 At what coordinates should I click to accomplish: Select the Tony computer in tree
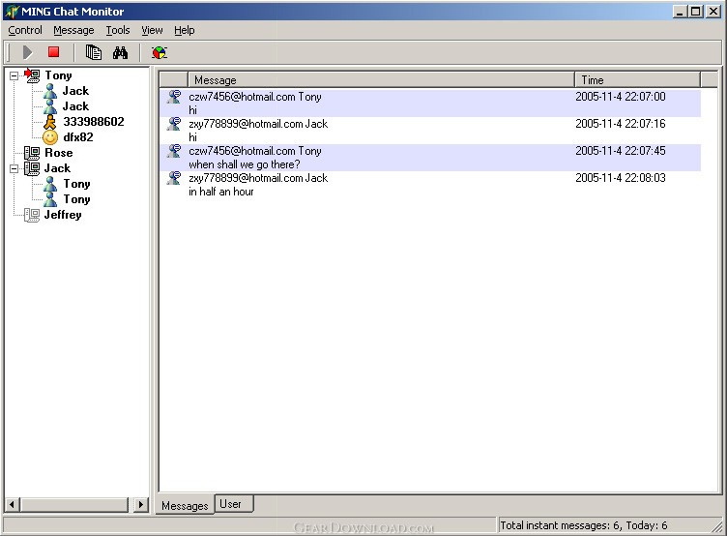click(x=58, y=75)
